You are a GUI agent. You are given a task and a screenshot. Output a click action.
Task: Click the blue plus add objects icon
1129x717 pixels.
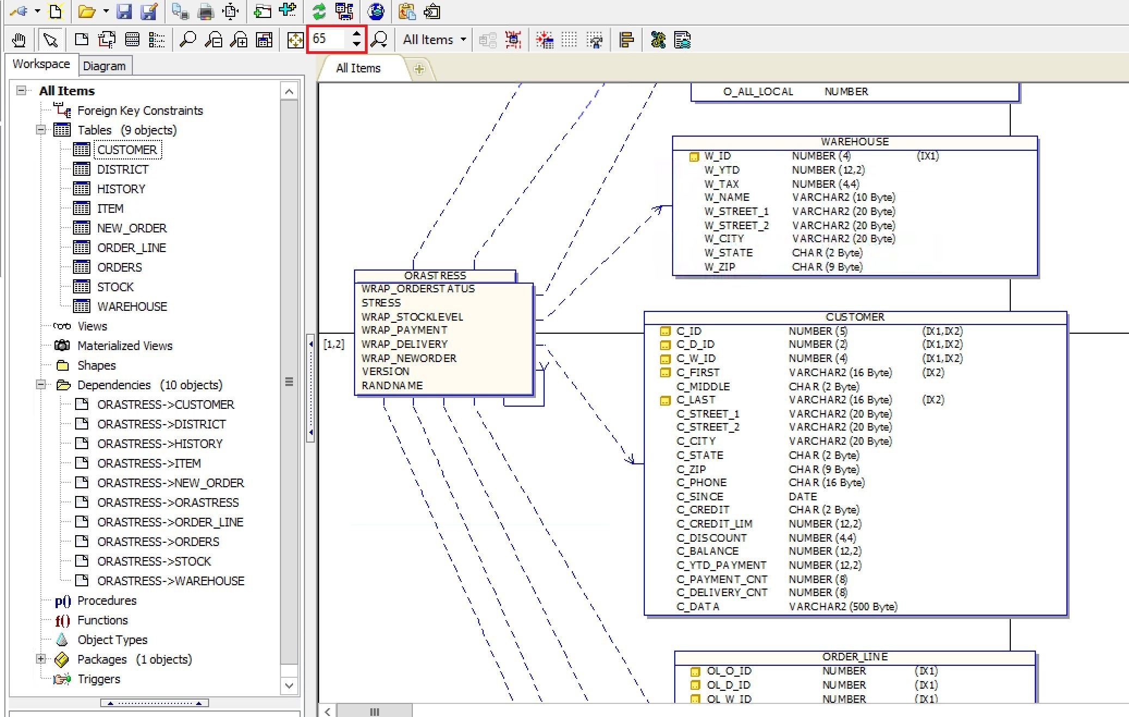288,10
